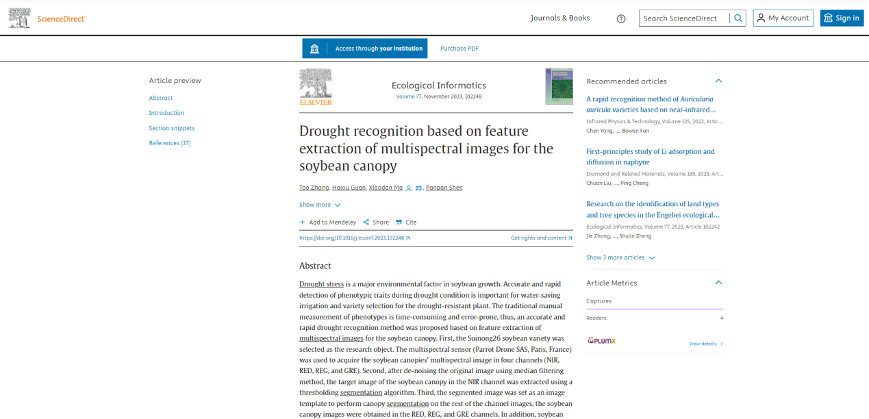
Task: Click the search magnifier icon
Action: (x=738, y=18)
